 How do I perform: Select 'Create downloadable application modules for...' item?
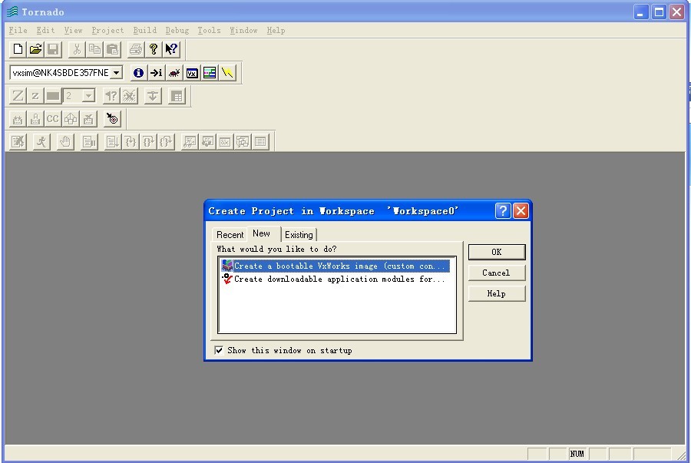point(336,279)
